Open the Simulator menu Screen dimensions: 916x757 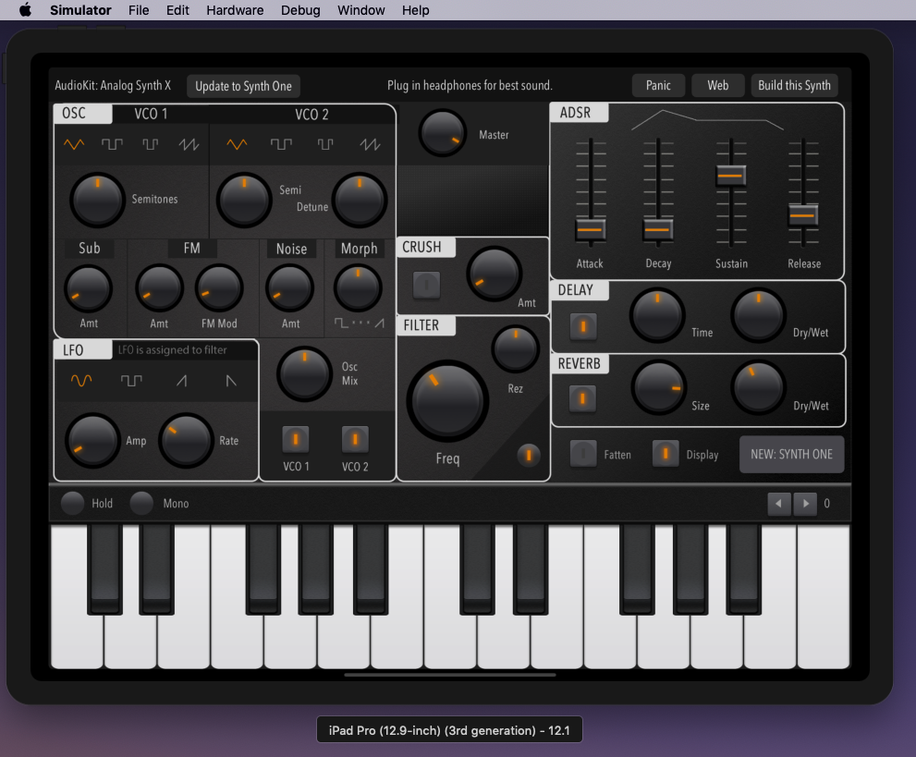point(80,10)
